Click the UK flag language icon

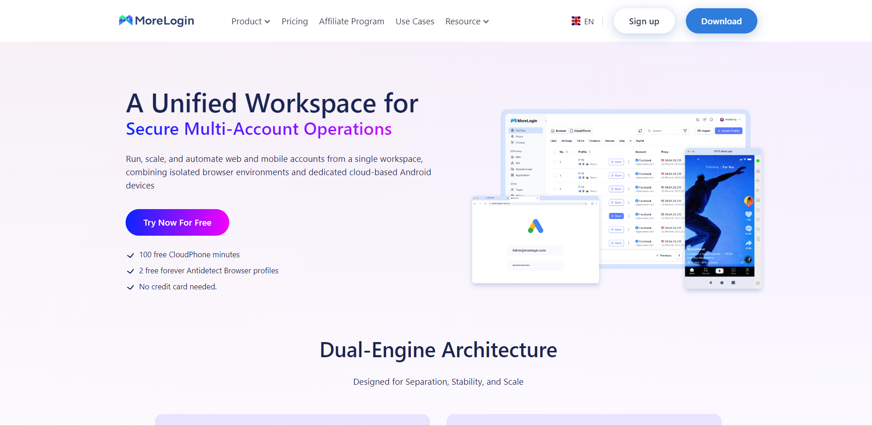[576, 21]
